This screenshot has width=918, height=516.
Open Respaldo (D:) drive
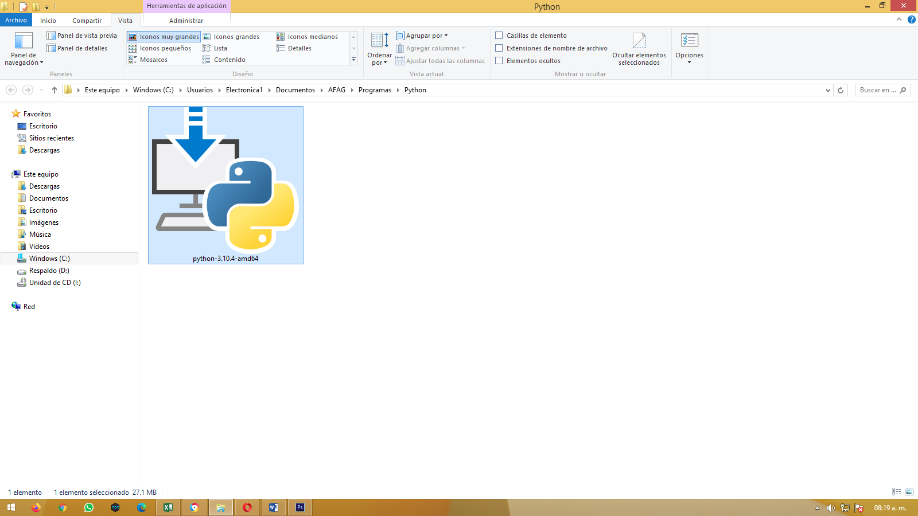tap(49, 271)
